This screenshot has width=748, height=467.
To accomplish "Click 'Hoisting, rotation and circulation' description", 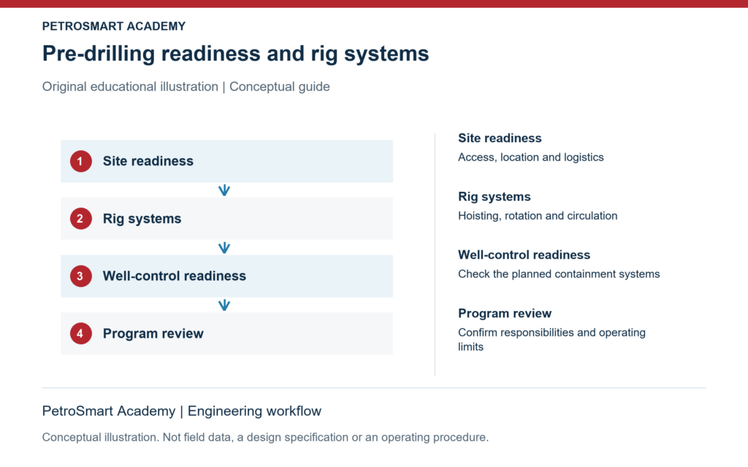I will (538, 216).
